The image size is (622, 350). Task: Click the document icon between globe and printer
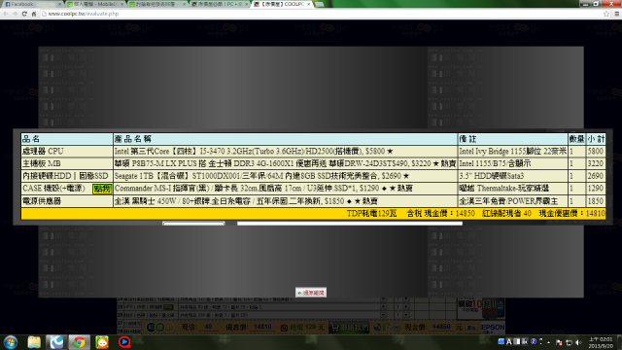click(x=387, y=327)
